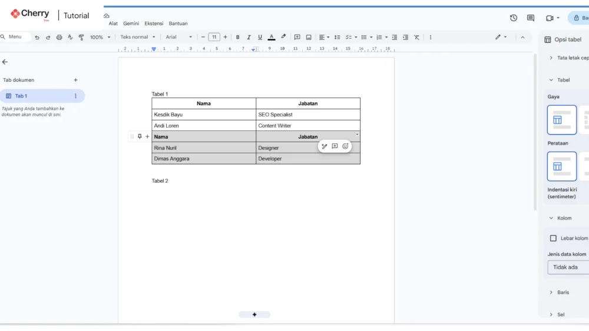
Task: Open the text color picker
Action: [271, 37]
